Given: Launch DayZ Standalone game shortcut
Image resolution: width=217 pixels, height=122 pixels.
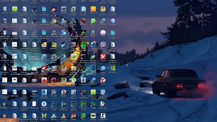Looking at the screenshot, I should coord(83,92).
